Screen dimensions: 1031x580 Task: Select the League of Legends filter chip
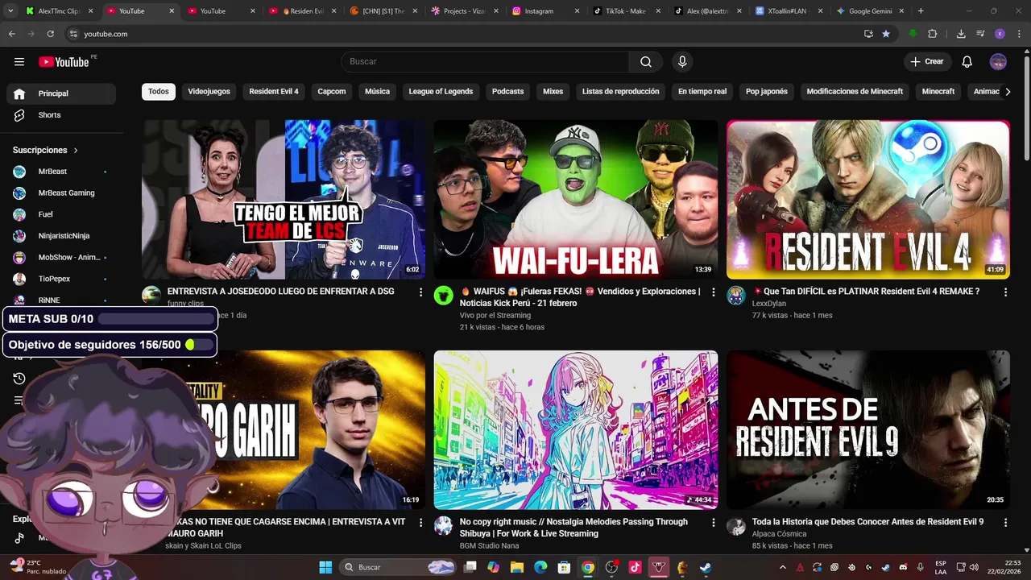[x=441, y=92]
